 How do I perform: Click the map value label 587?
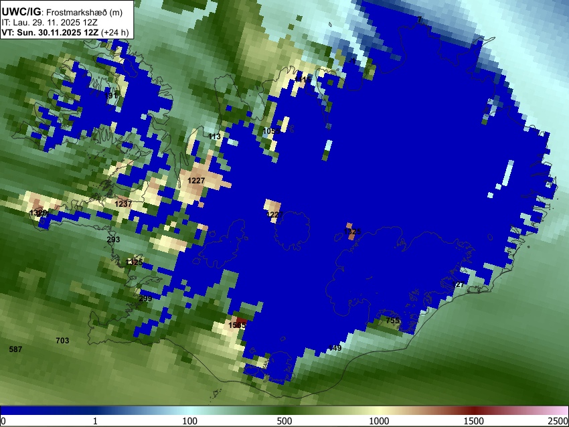pos(15,349)
